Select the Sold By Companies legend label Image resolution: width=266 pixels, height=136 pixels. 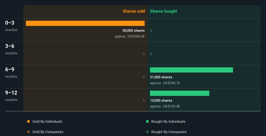click(x=48, y=132)
